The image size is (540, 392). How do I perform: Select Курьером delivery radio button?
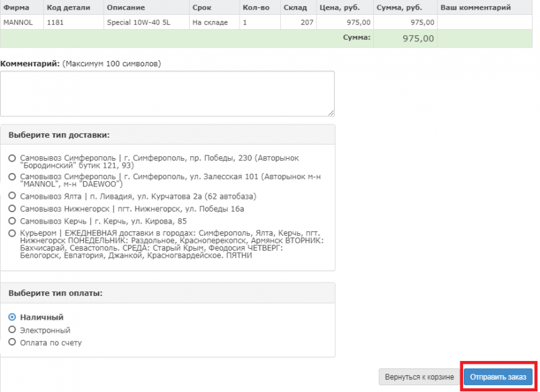click(x=12, y=233)
